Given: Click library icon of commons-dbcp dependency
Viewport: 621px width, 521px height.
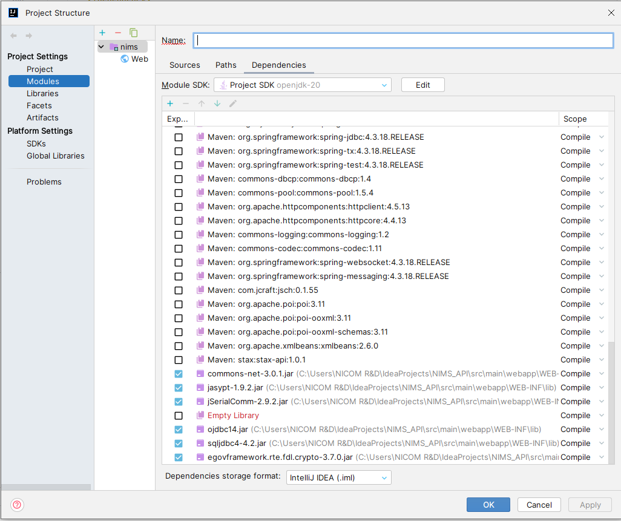Looking at the screenshot, I should [200, 179].
